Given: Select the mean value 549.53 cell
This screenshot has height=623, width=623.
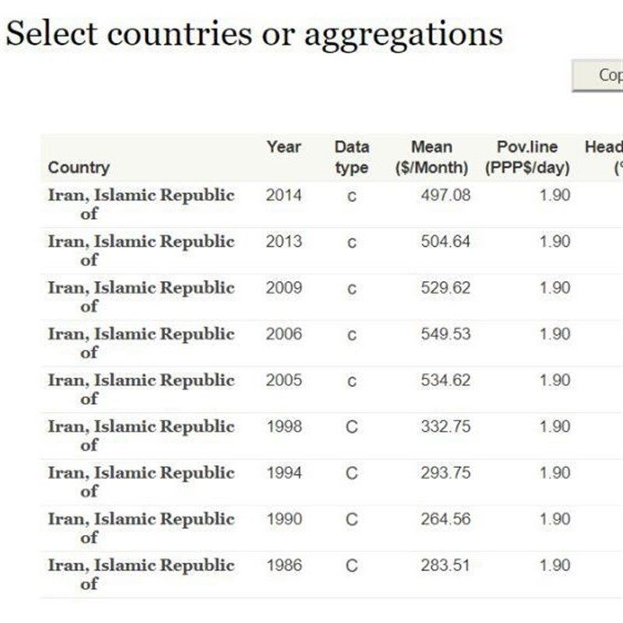Looking at the screenshot, I should (x=445, y=334).
